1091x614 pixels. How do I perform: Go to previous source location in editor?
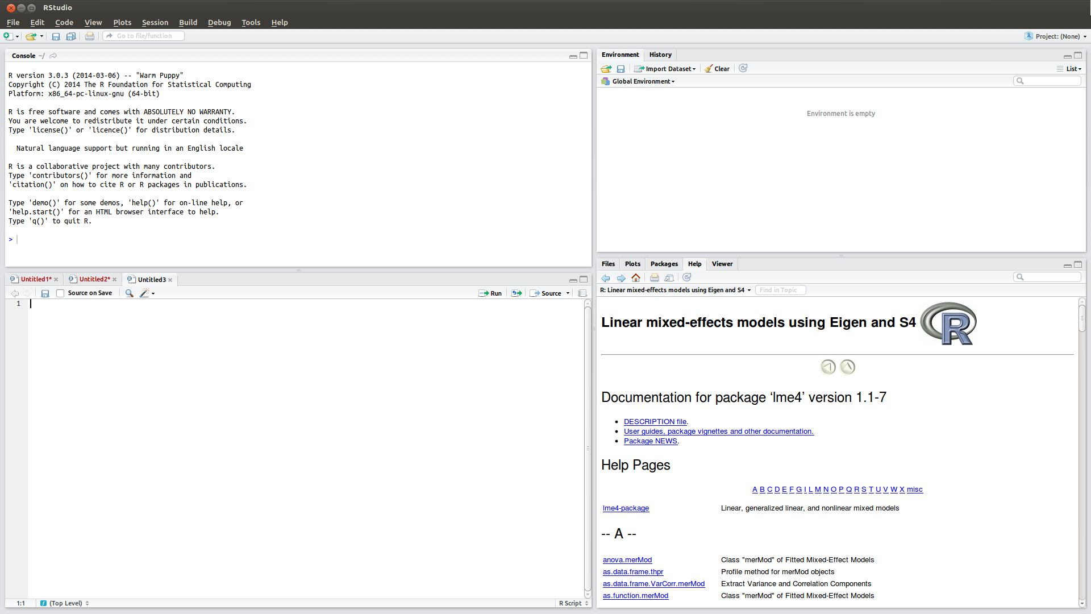click(15, 293)
